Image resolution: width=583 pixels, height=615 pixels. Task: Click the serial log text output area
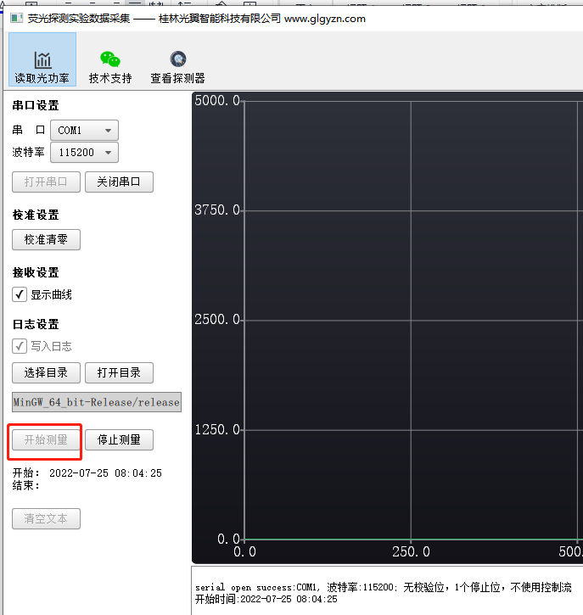pyautogui.click(x=386, y=592)
